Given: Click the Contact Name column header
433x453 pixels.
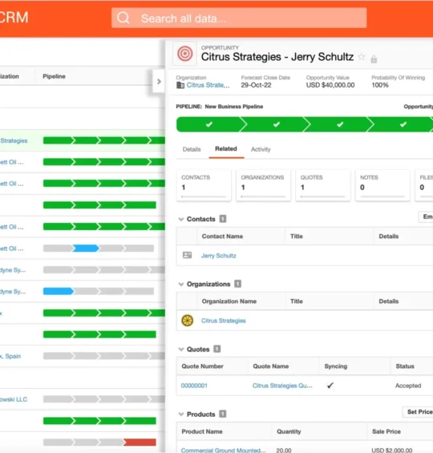Looking at the screenshot, I should tap(222, 237).
